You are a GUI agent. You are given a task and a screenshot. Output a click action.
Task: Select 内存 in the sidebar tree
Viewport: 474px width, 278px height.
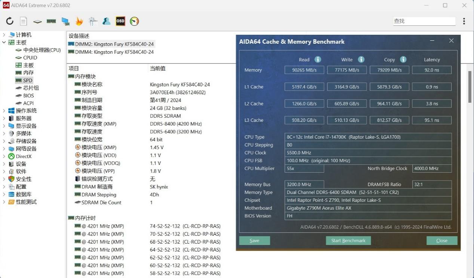coord(28,72)
